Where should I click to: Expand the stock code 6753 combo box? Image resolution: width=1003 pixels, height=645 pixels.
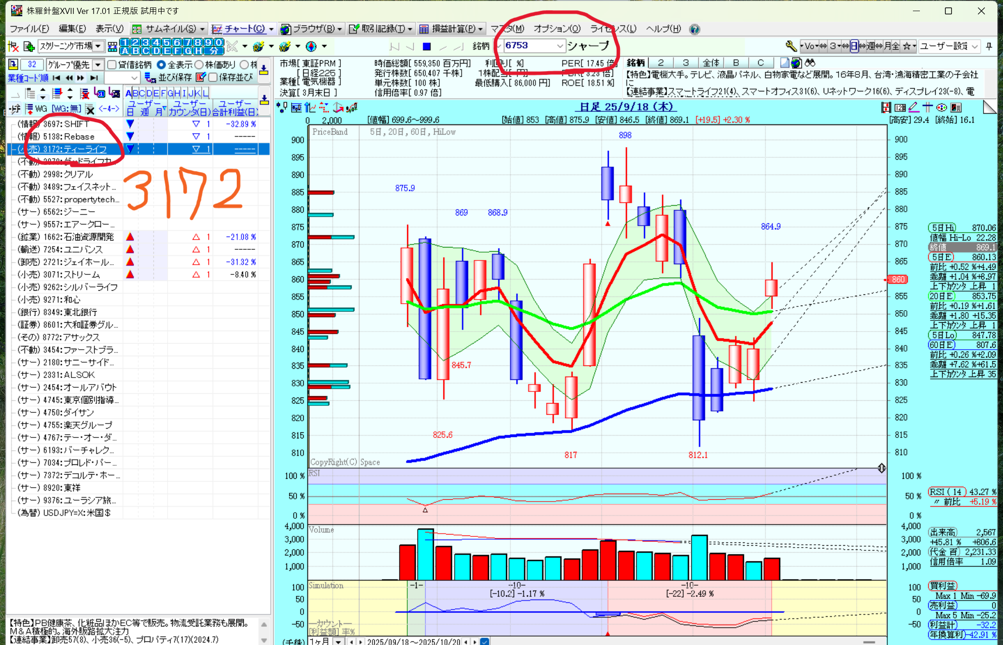click(560, 46)
